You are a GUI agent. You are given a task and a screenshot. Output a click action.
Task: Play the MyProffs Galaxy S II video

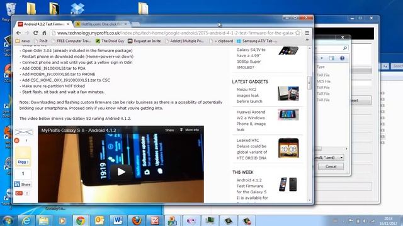pyautogui.click(x=121, y=172)
